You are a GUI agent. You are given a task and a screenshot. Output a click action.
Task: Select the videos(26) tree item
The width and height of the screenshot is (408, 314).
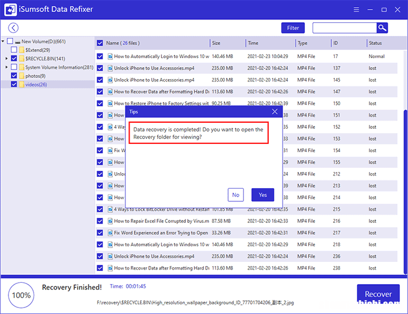click(x=36, y=84)
